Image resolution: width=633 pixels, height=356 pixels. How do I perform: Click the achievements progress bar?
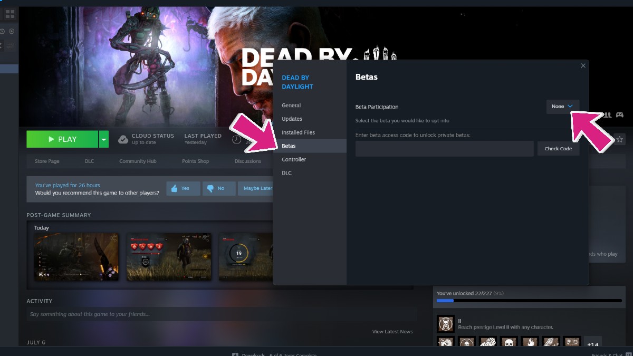tap(529, 301)
